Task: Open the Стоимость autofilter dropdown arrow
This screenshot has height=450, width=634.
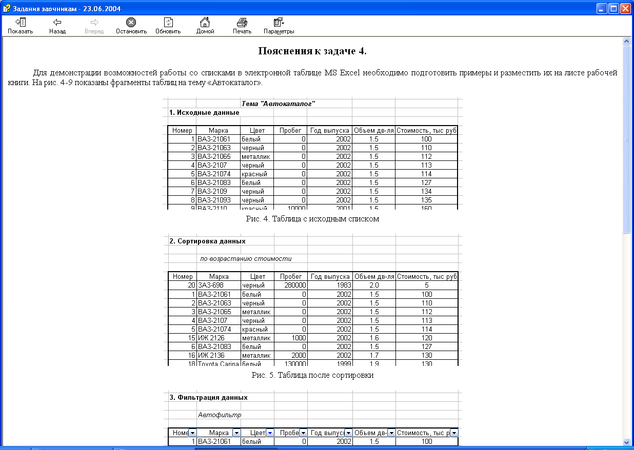Action: [453, 433]
